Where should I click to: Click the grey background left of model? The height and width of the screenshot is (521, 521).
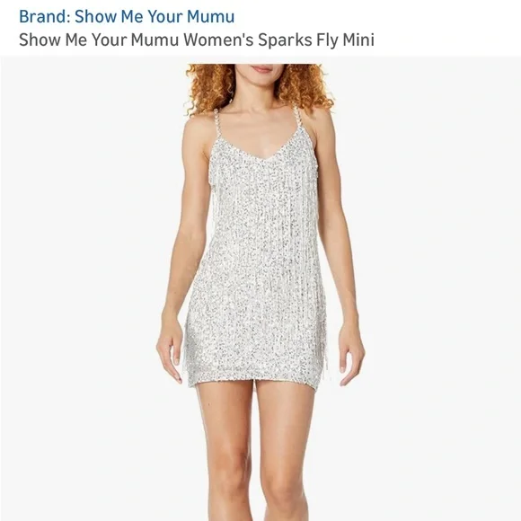coord(83,266)
